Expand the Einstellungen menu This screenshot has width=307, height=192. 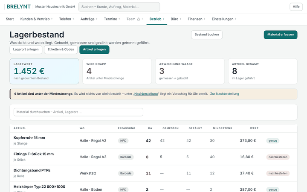[x=224, y=19]
